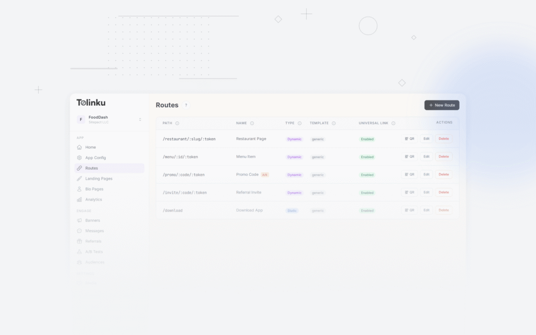
Task: Select the Landing Pages icon
Action: tap(80, 178)
